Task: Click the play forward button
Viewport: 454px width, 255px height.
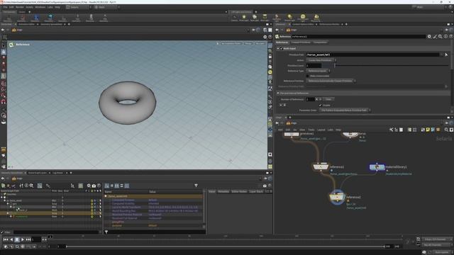Action: click(23, 239)
